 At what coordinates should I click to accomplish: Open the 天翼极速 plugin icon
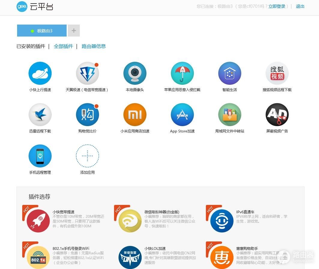pos(88,73)
